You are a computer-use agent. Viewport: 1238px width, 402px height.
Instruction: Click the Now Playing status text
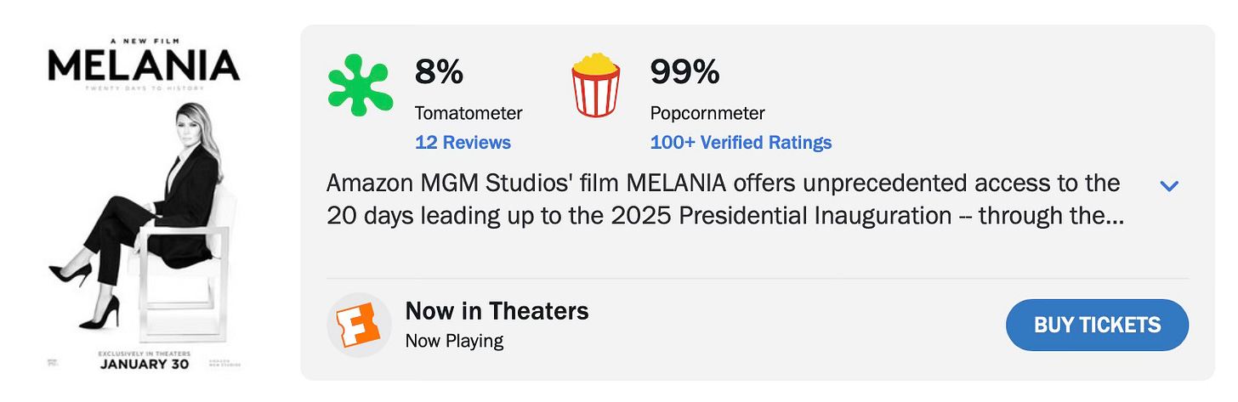click(454, 341)
